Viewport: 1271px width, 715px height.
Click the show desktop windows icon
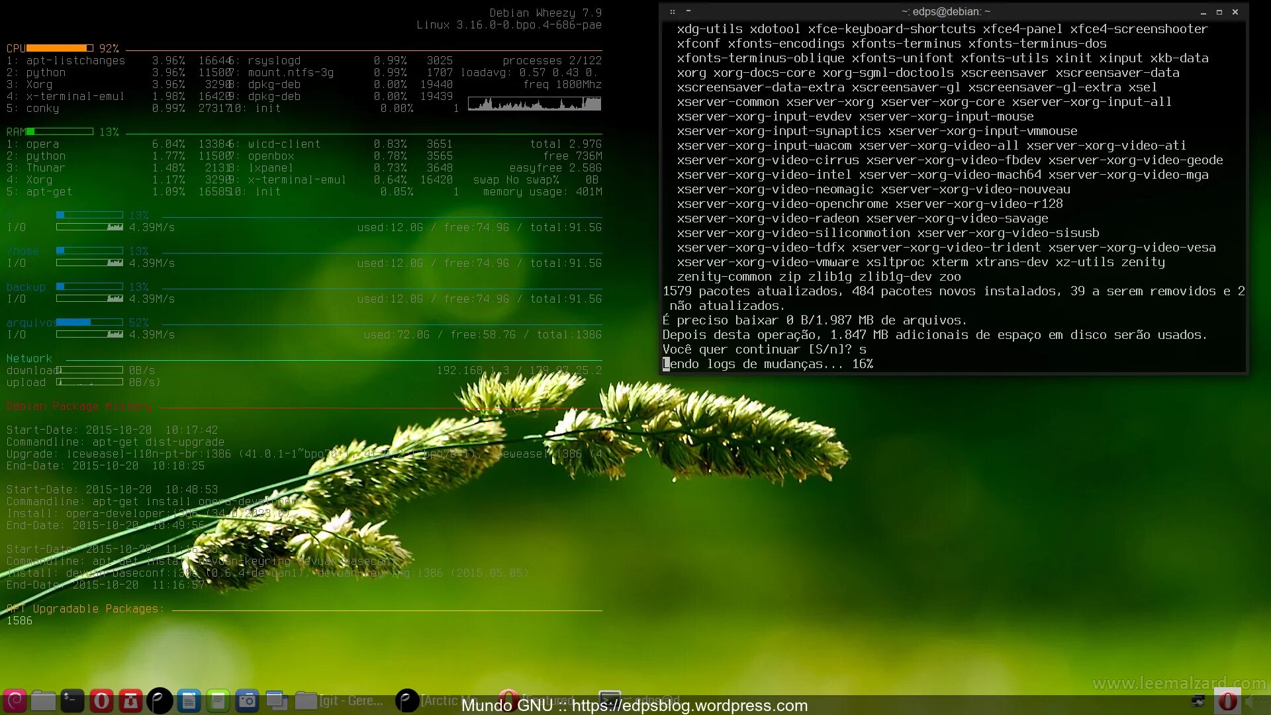[x=276, y=700]
